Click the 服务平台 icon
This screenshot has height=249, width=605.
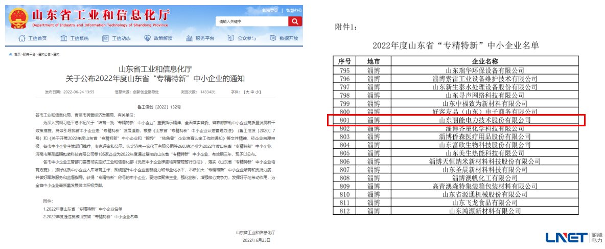[x=189, y=38]
